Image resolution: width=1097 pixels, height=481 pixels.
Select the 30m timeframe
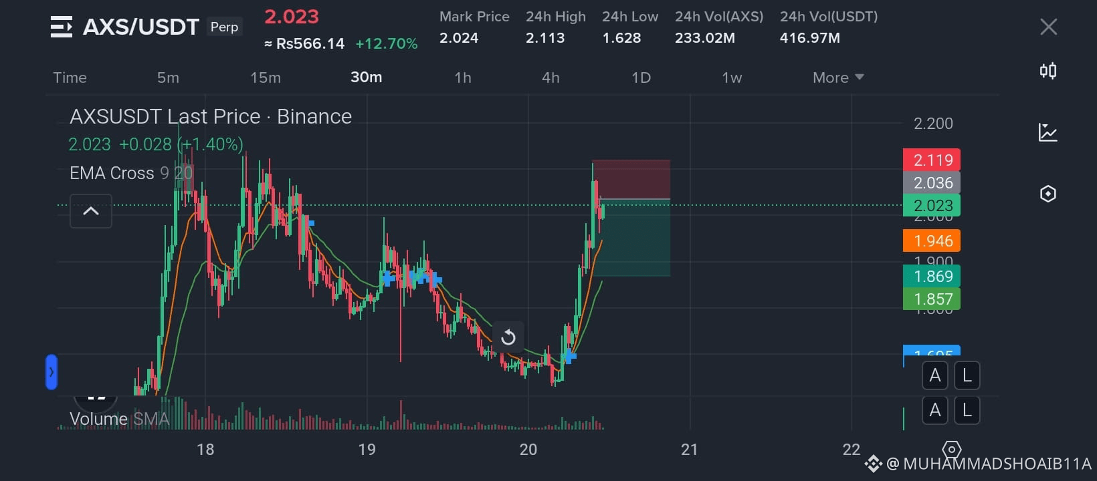coord(367,77)
